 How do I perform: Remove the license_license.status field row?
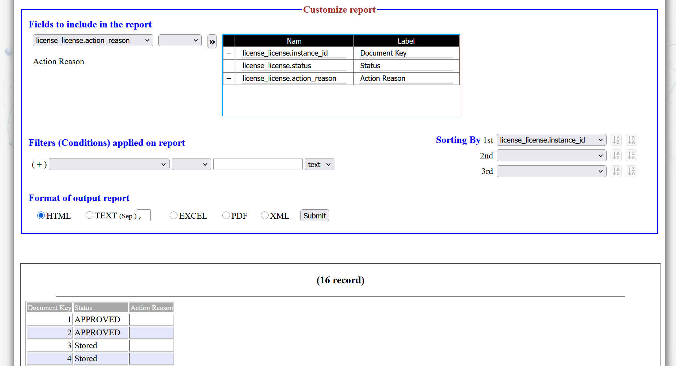[229, 66]
